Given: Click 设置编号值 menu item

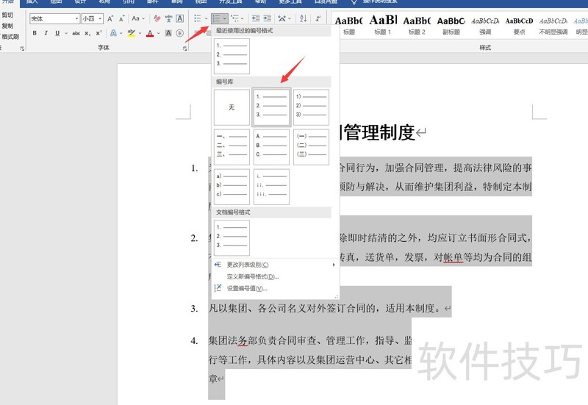Looking at the screenshot, I should pos(246,288).
